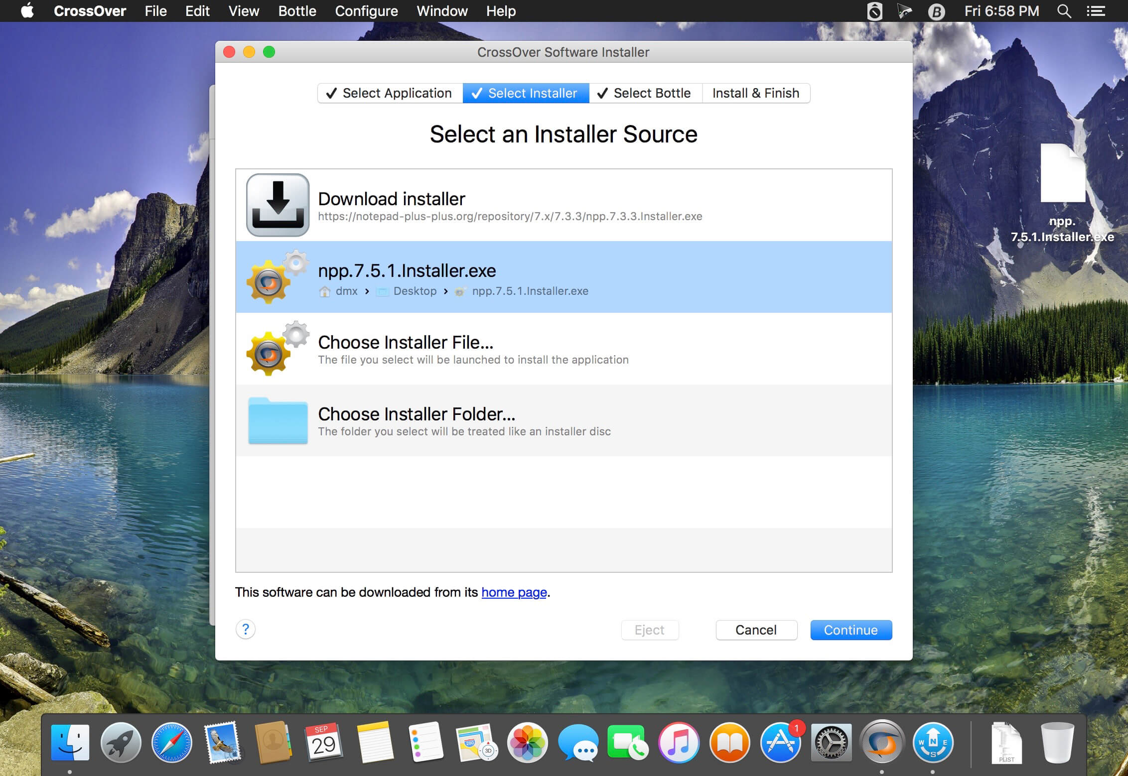Open the compass-arrow app icon in Dock
Screen dimensions: 1128x776
[933, 743]
